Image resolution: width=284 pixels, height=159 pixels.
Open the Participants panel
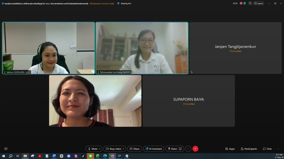point(249,149)
